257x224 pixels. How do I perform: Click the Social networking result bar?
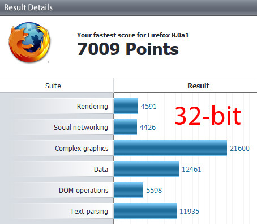(125, 127)
